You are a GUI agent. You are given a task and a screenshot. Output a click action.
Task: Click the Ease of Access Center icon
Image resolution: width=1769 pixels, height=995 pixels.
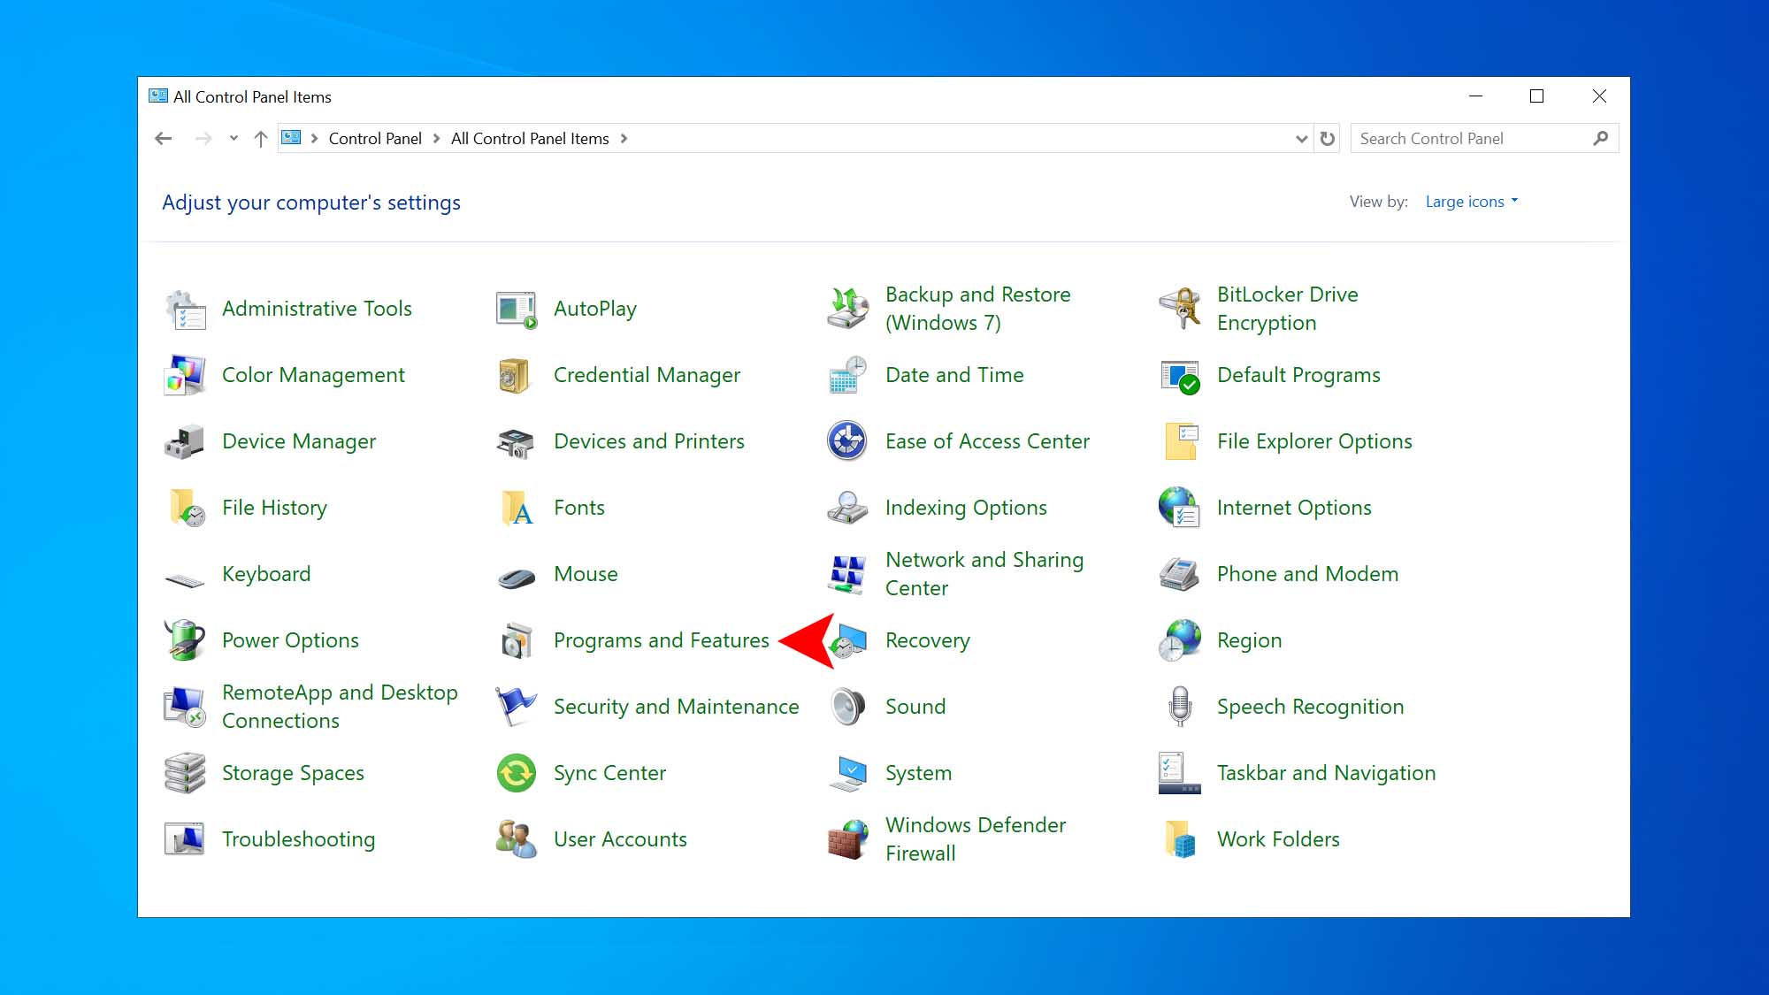[x=848, y=441]
